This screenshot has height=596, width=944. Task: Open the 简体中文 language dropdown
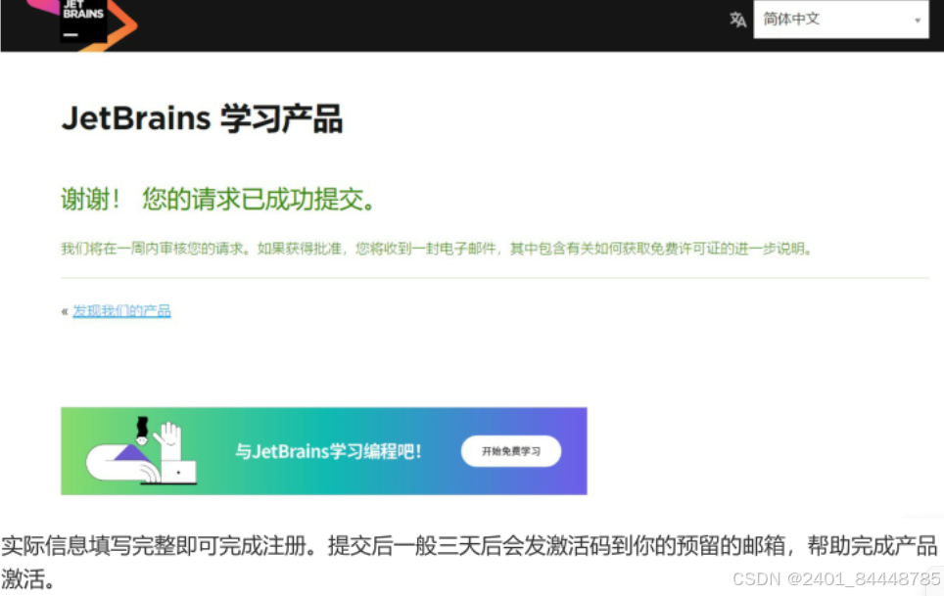(840, 20)
